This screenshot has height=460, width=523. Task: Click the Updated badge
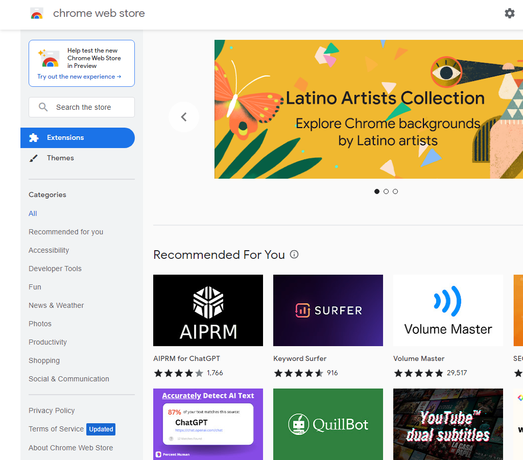coord(101,429)
